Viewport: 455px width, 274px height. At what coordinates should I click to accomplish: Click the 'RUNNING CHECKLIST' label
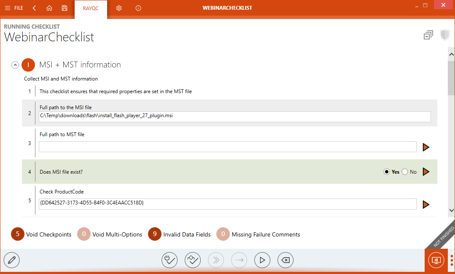point(32,27)
